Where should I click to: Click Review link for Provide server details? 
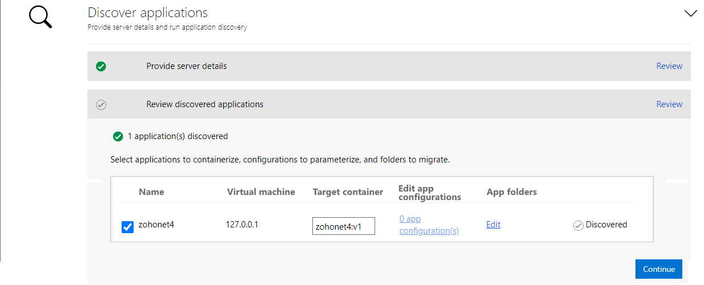click(669, 66)
